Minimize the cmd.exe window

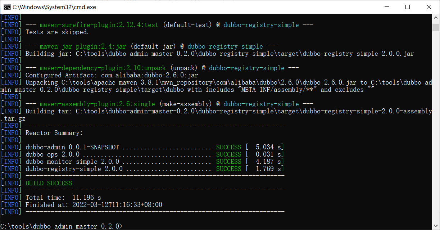(387, 7)
